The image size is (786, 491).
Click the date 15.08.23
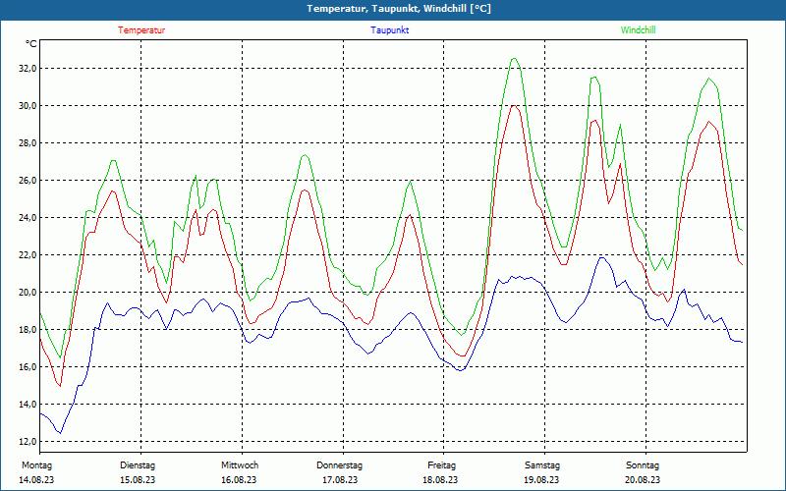pos(138,480)
